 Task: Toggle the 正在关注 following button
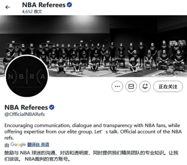pyautogui.click(x=168, y=86)
